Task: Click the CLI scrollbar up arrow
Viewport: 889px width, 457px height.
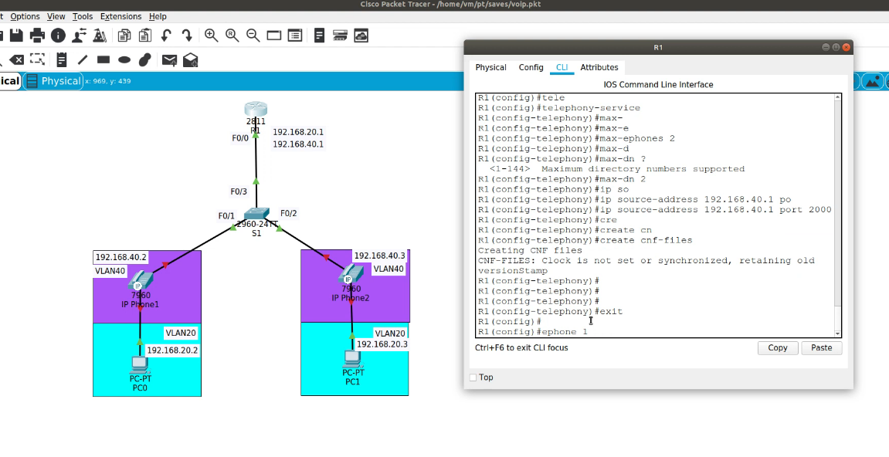Action: (x=836, y=98)
